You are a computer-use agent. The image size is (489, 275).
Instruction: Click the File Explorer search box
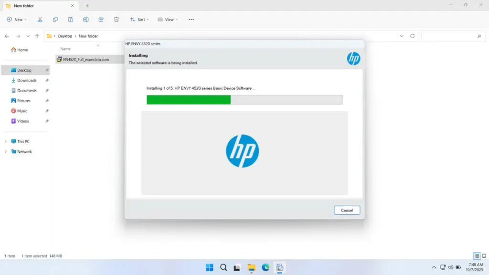tap(451, 36)
